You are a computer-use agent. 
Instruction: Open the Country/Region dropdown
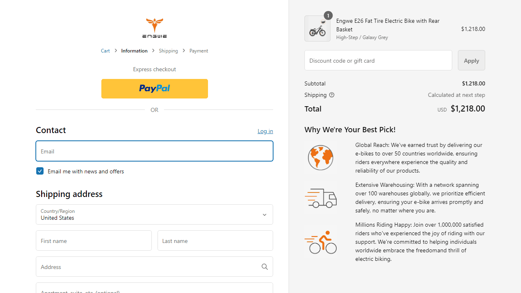coord(154,214)
